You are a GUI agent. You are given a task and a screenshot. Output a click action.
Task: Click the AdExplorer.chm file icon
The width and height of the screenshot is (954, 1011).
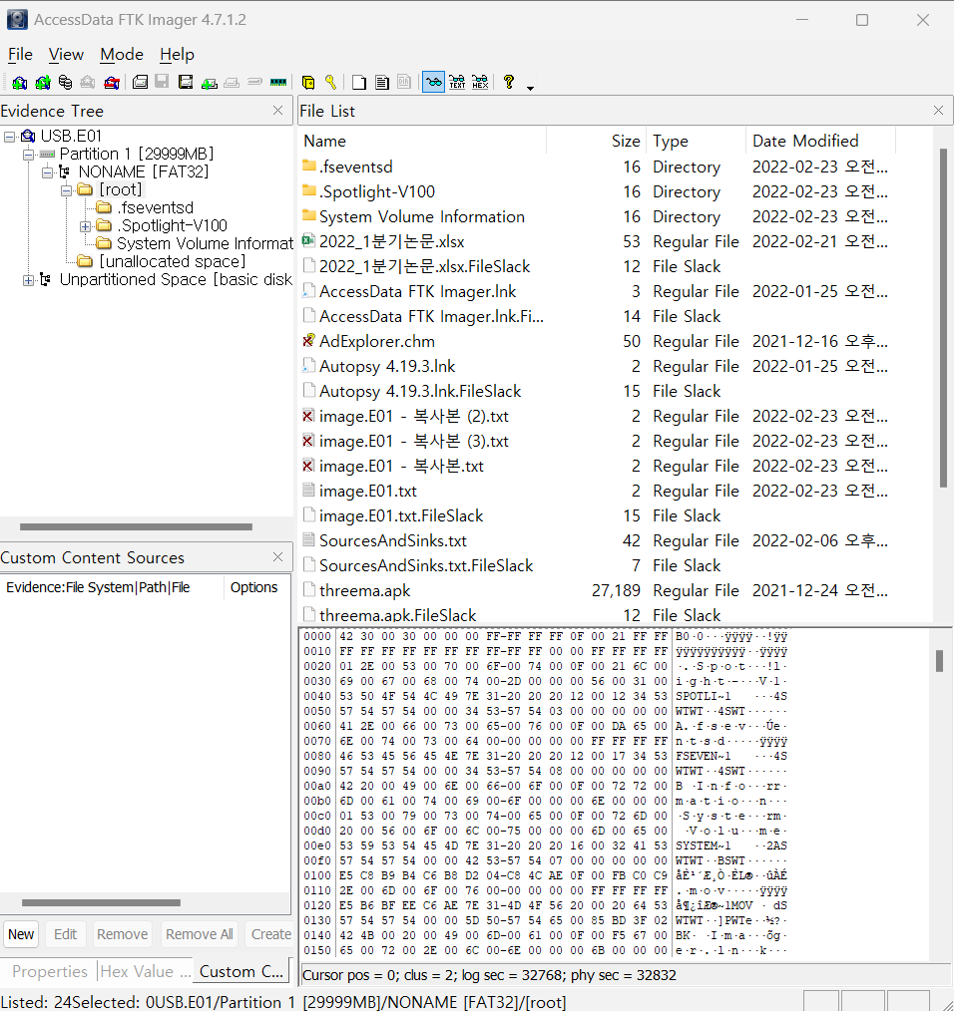point(308,340)
